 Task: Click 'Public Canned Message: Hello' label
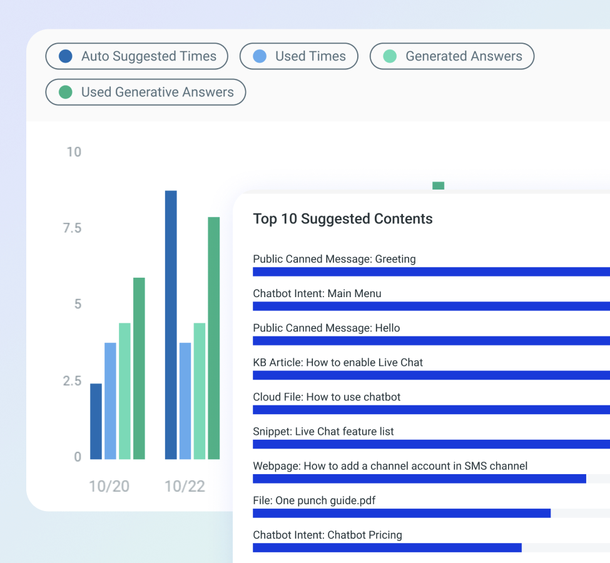(327, 328)
